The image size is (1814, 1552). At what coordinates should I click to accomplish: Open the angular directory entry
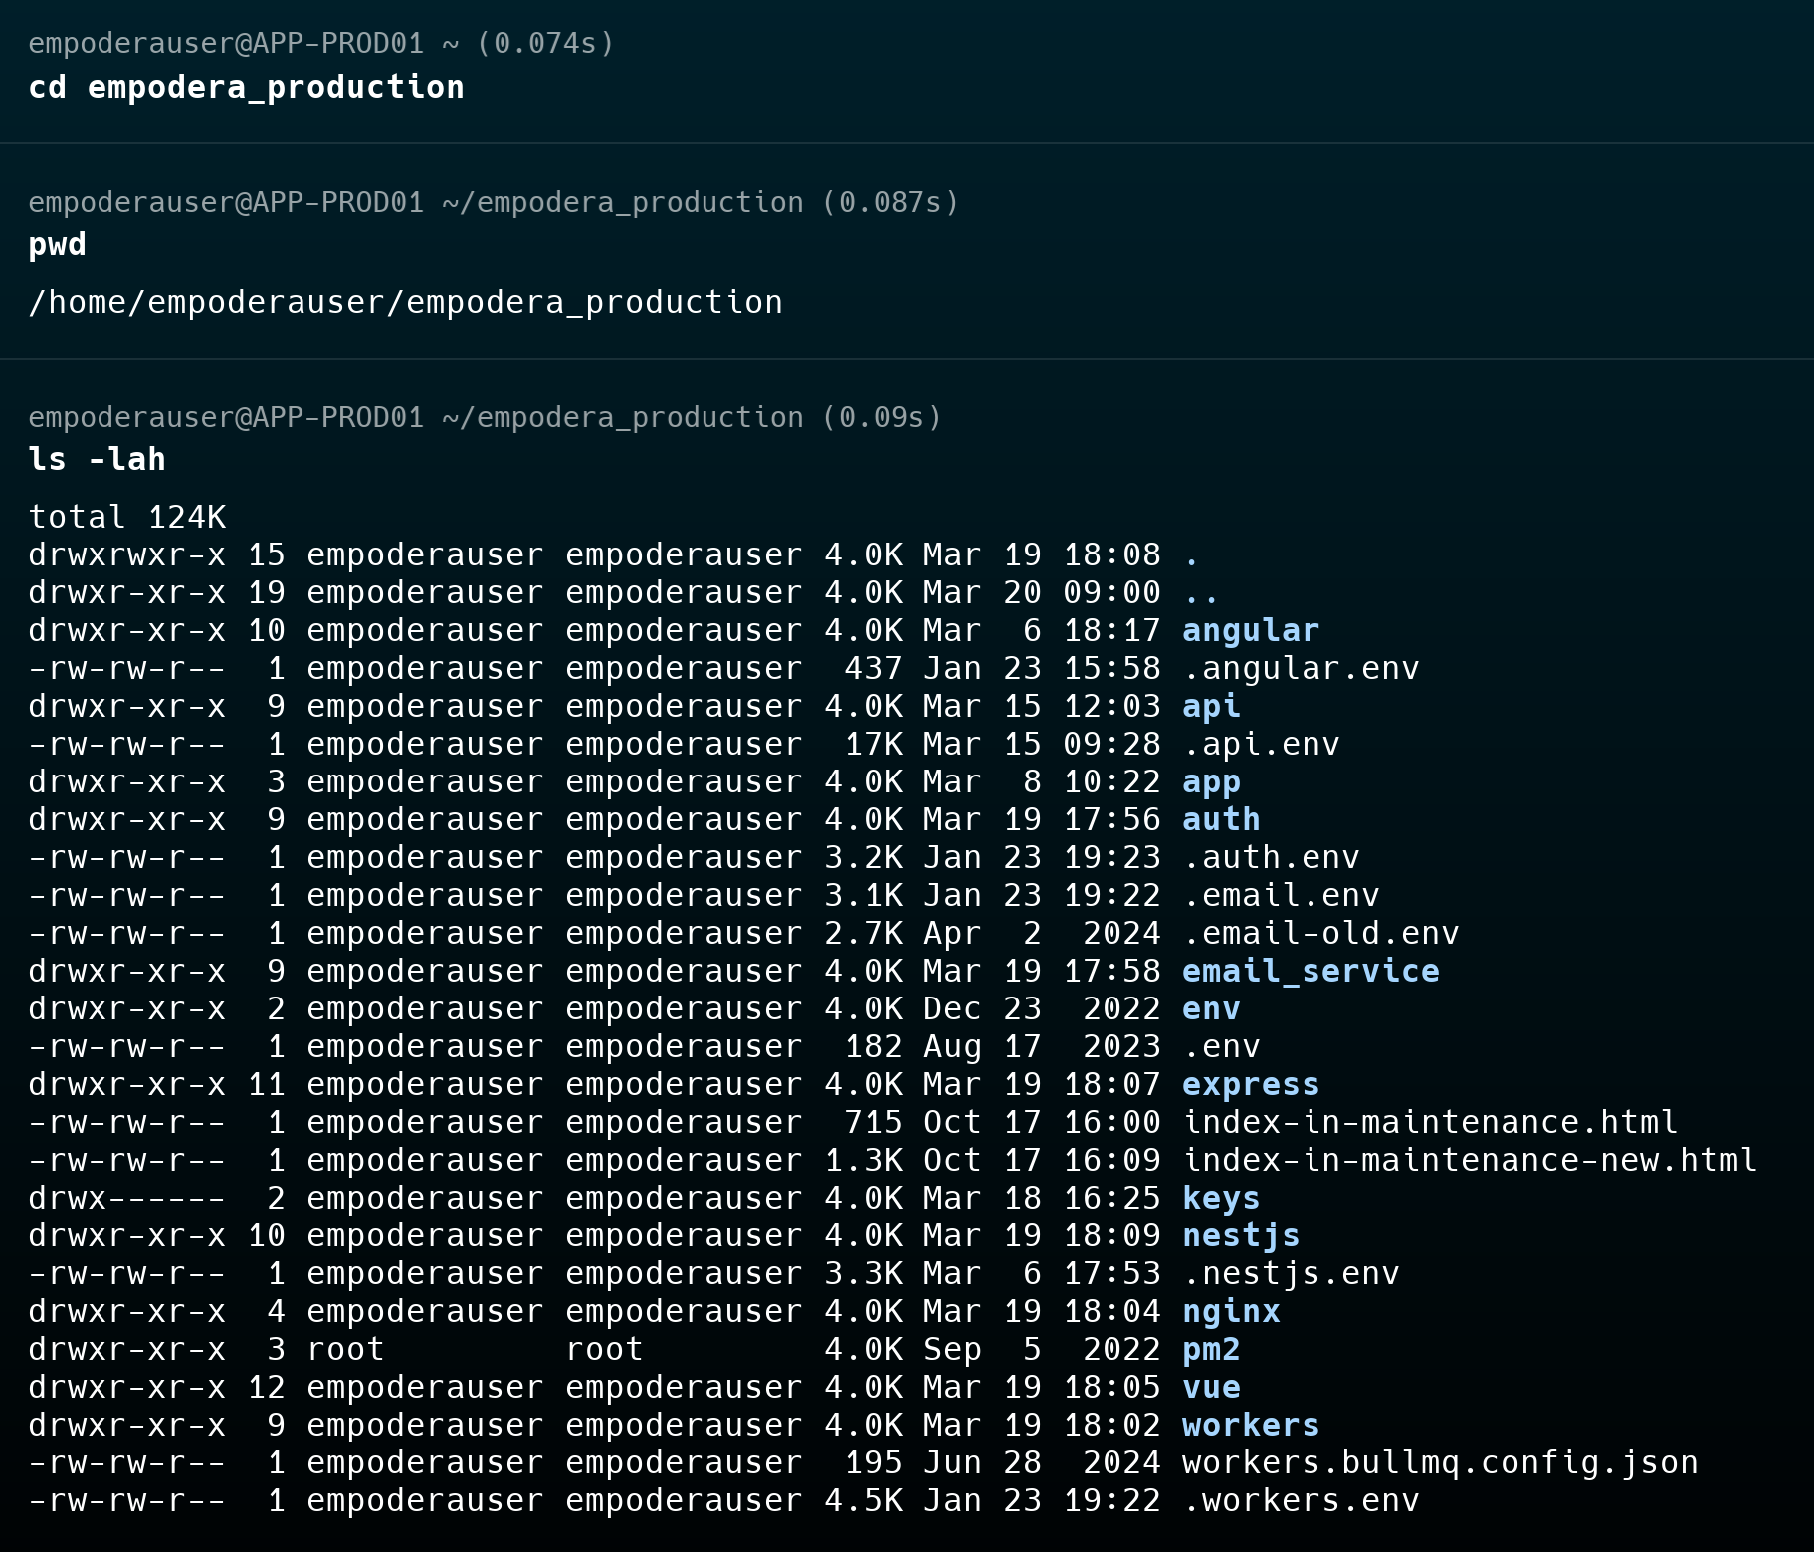[x=1250, y=630]
